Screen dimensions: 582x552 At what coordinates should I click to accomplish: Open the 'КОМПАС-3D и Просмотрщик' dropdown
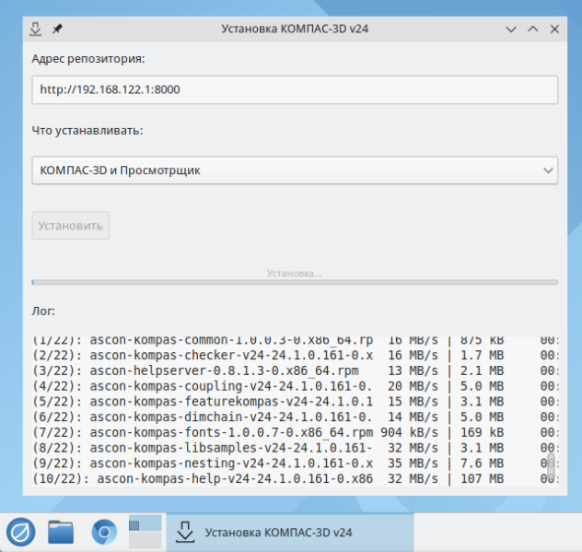tap(295, 170)
